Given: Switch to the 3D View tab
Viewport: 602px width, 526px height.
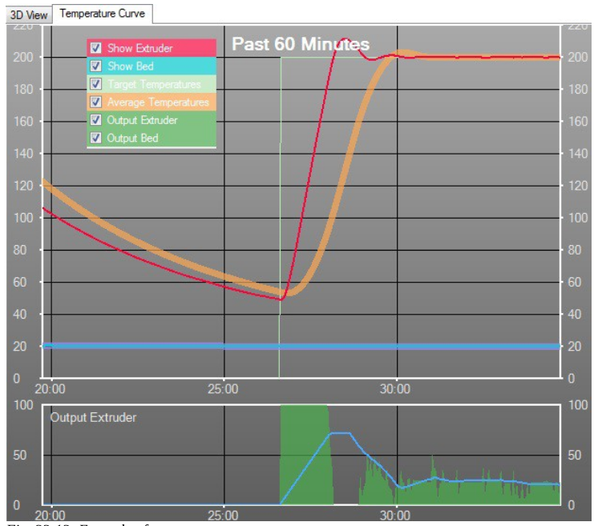Looking at the screenshot, I should pyautogui.click(x=28, y=14).
